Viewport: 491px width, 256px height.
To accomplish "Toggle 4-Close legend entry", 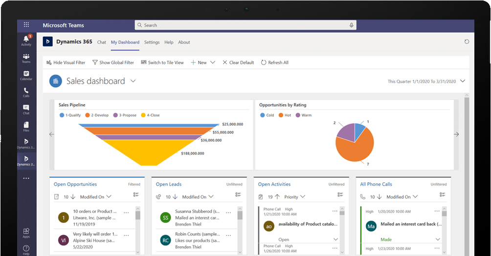I will pyautogui.click(x=150, y=115).
